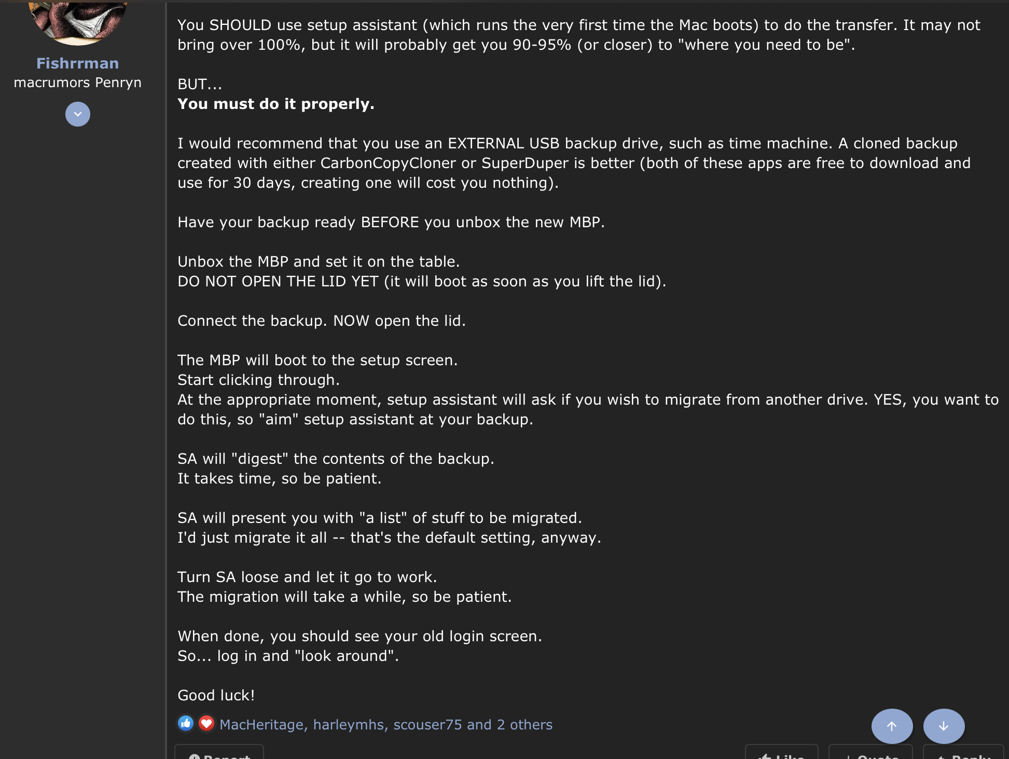
Task: Click the "Good luck!" line
Action: pyautogui.click(x=216, y=695)
